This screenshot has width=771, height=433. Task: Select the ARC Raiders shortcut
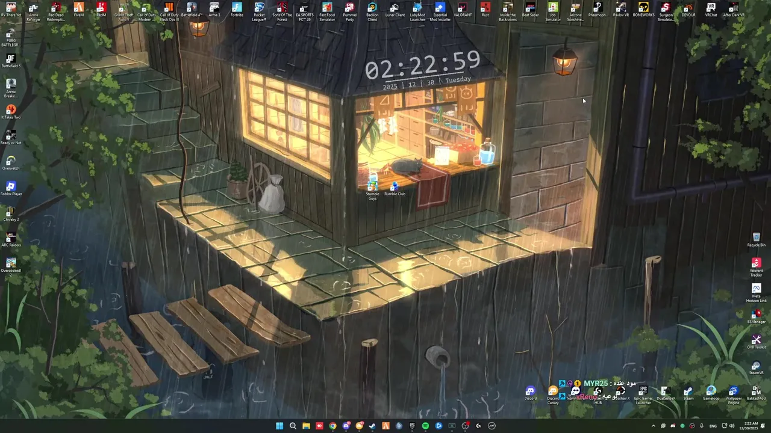point(11,240)
